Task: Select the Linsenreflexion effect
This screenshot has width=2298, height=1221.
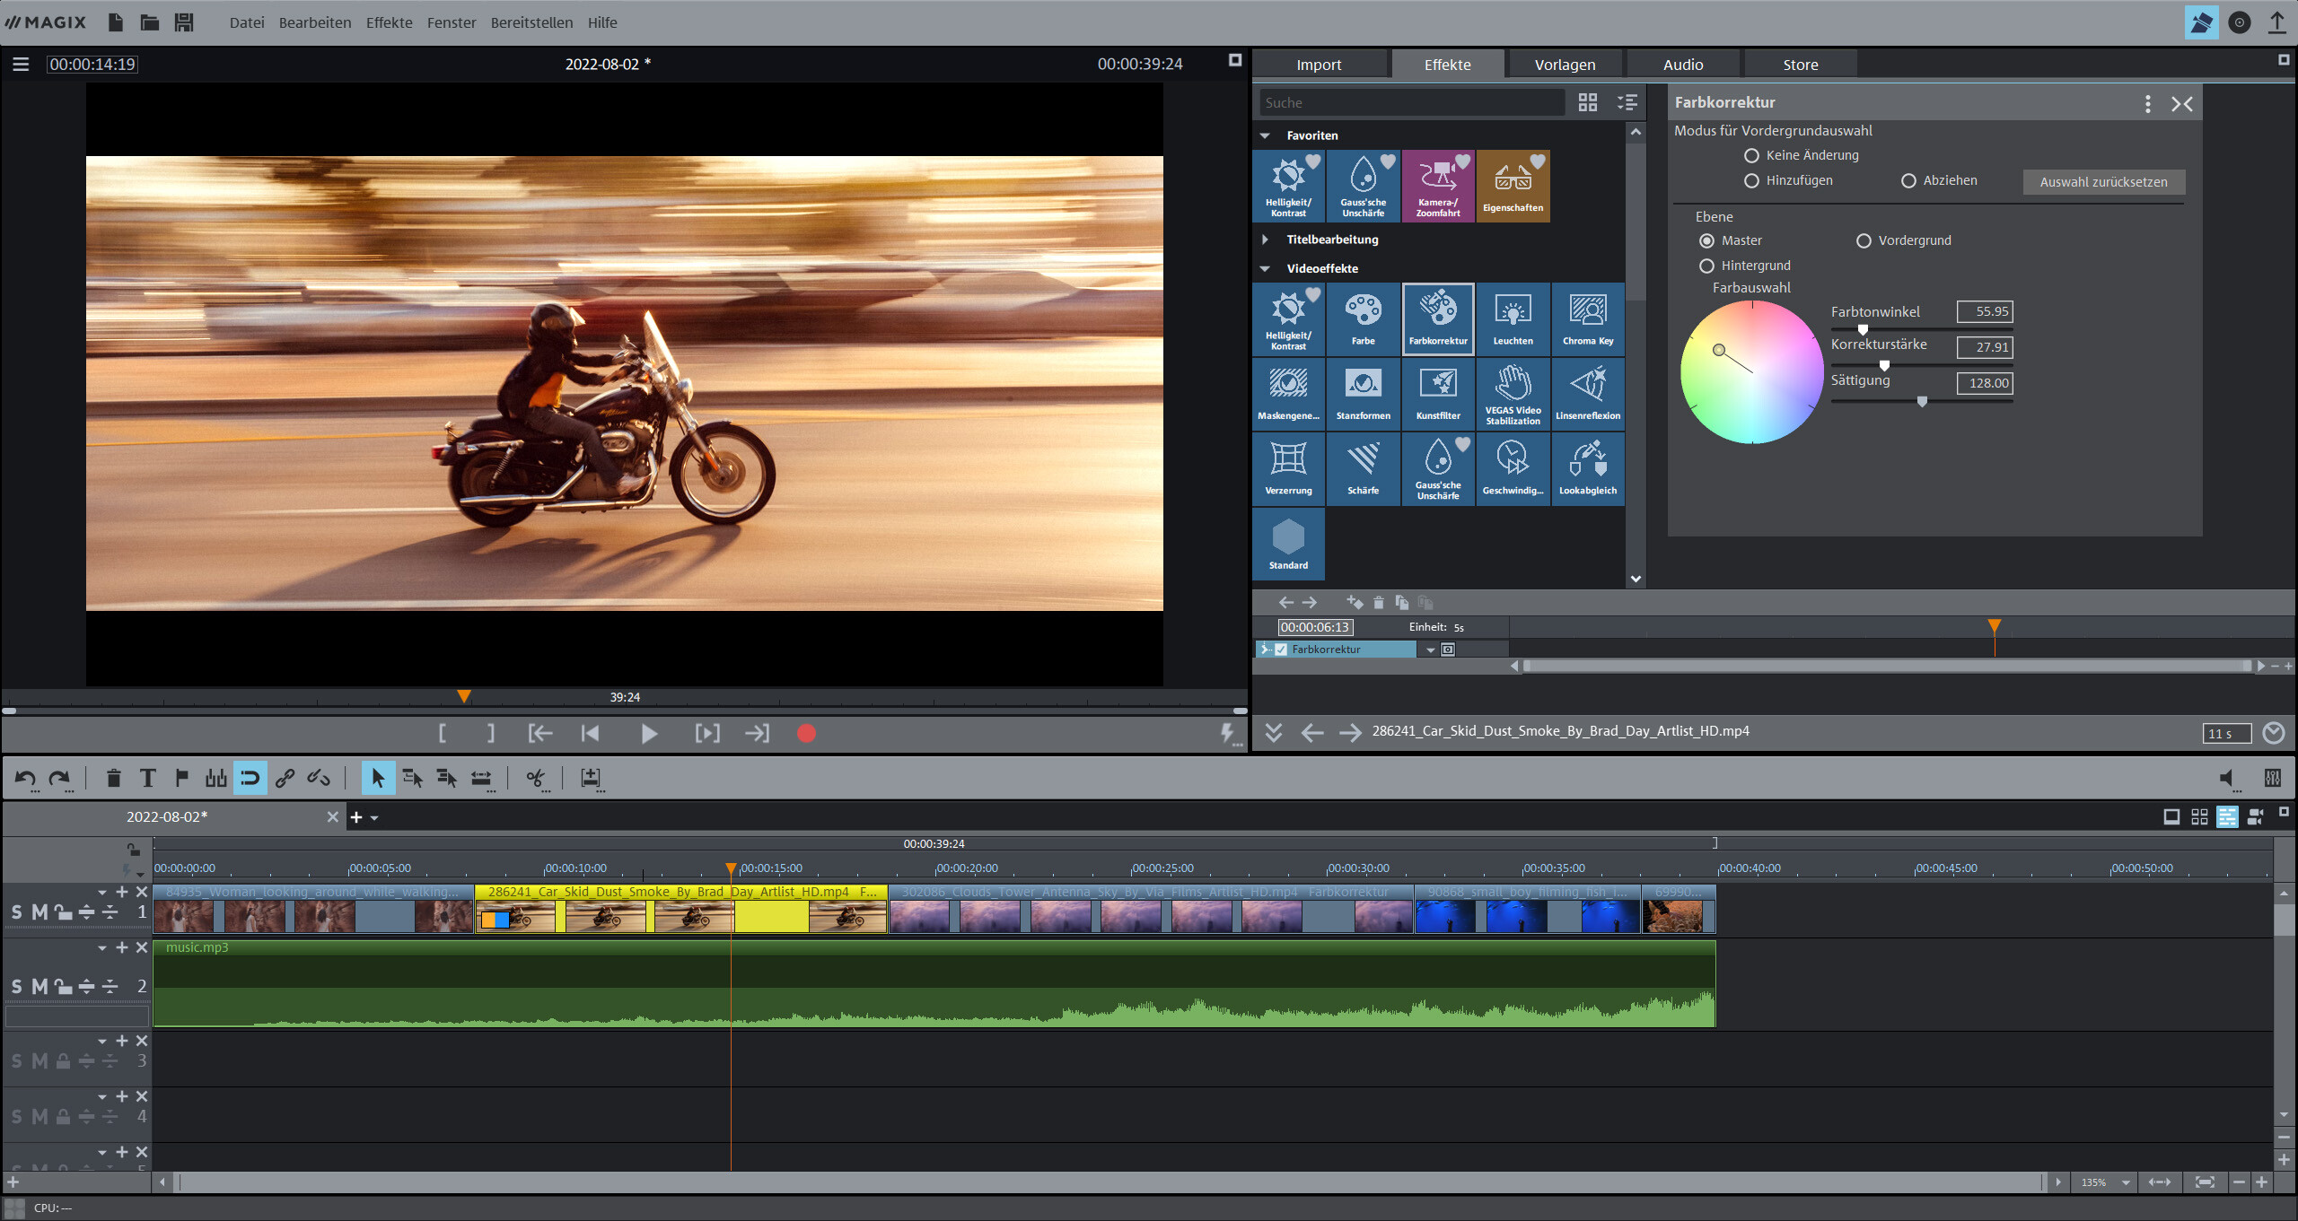Action: pos(1587,393)
